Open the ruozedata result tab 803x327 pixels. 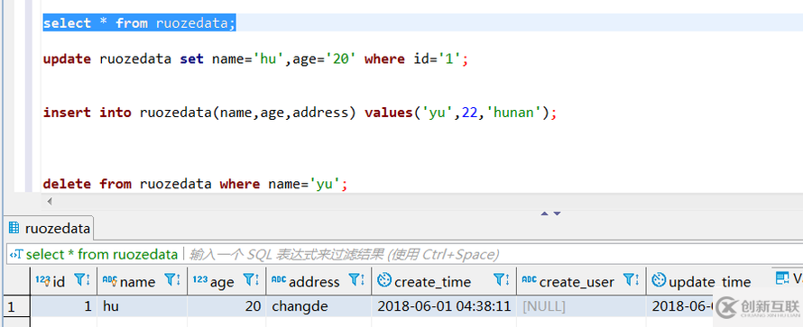[x=49, y=229]
